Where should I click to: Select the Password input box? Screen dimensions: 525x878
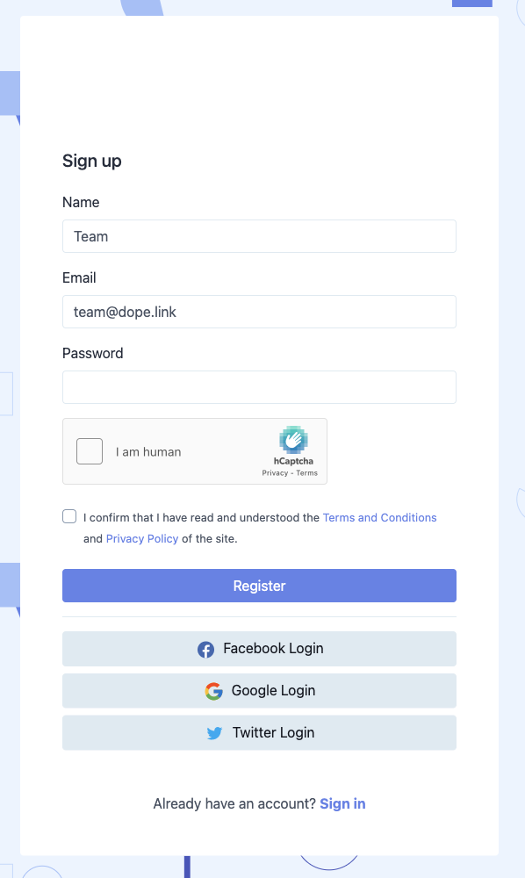[x=259, y=387]
